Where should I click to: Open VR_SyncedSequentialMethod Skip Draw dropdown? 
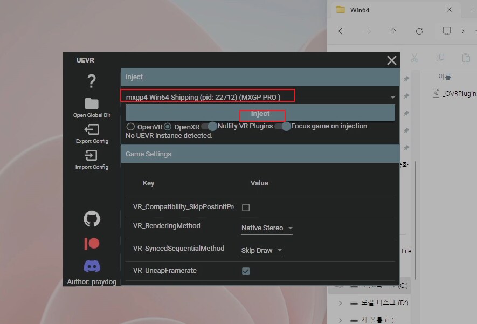click(x=261, y=251)
